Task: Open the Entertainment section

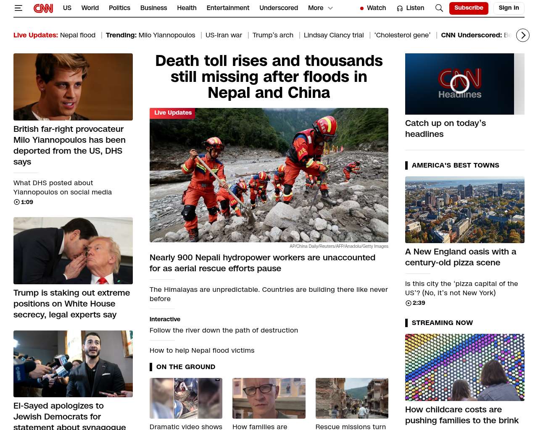Action: (228, 8)
